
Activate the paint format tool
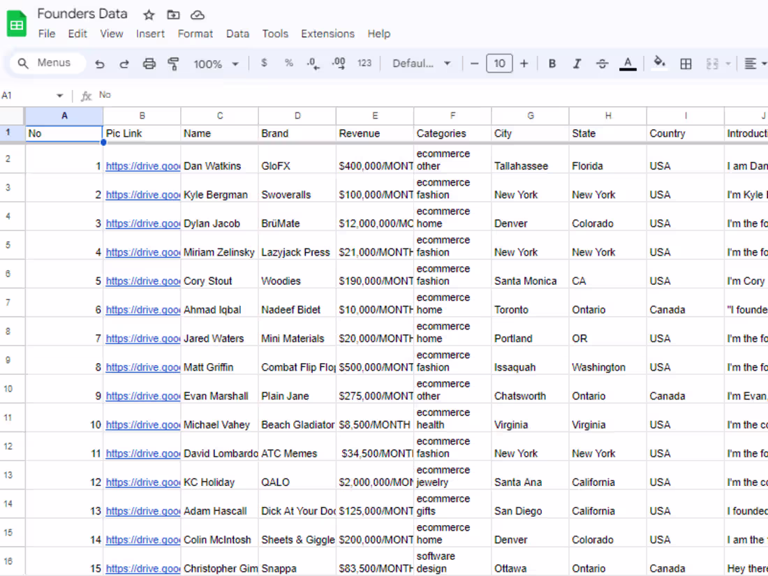coord(172,63)
